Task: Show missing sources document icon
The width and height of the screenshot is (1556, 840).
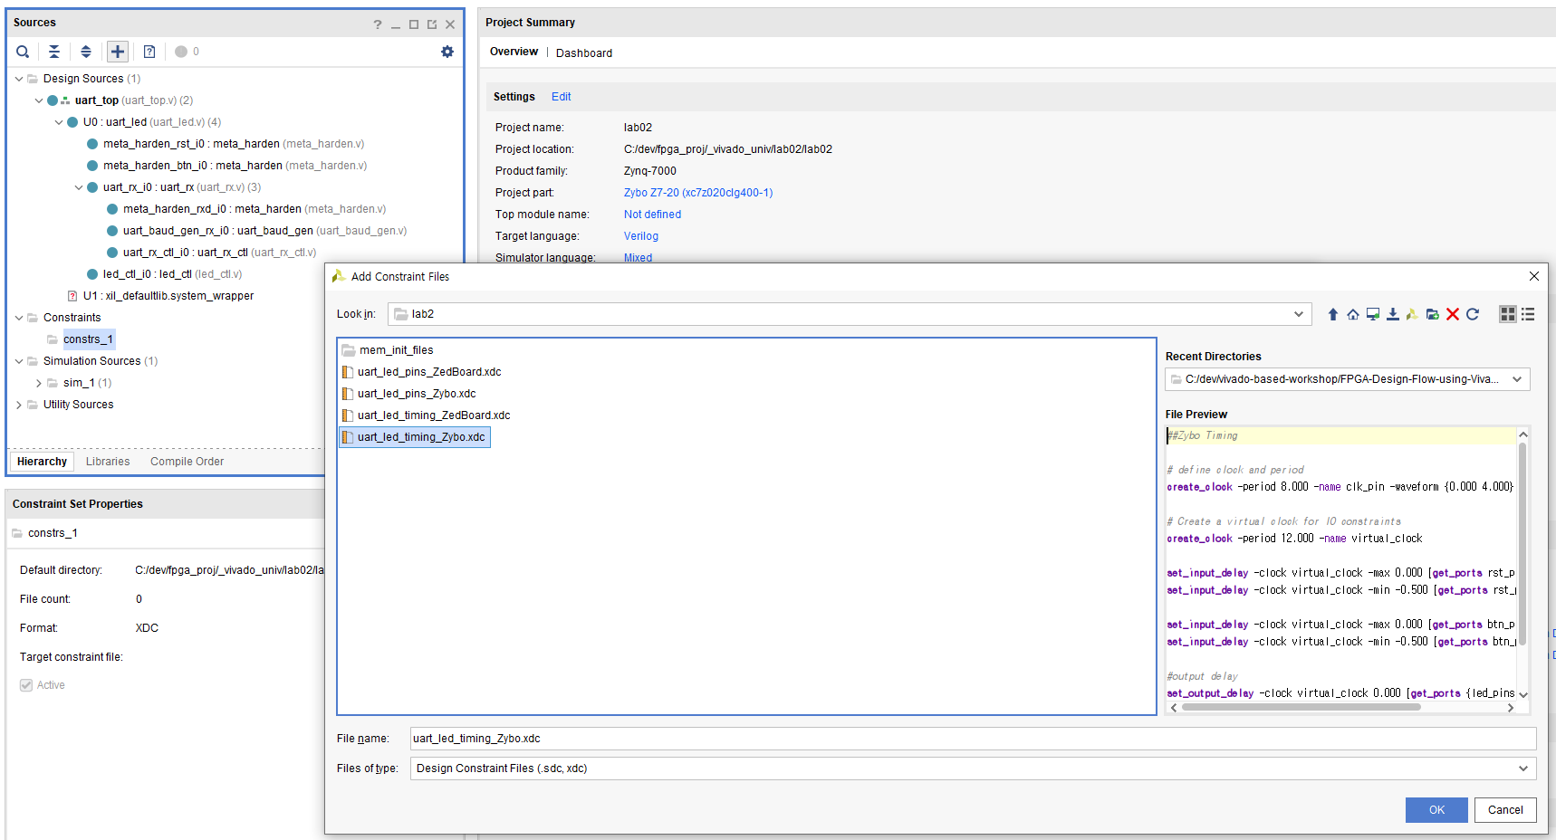Action: pyautogui.click(x=149, y=52)
